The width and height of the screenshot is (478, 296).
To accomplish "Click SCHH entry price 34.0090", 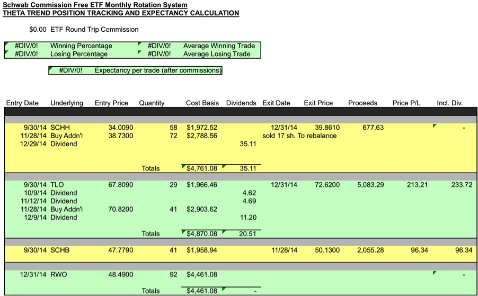I will click(x=121, y=128).
